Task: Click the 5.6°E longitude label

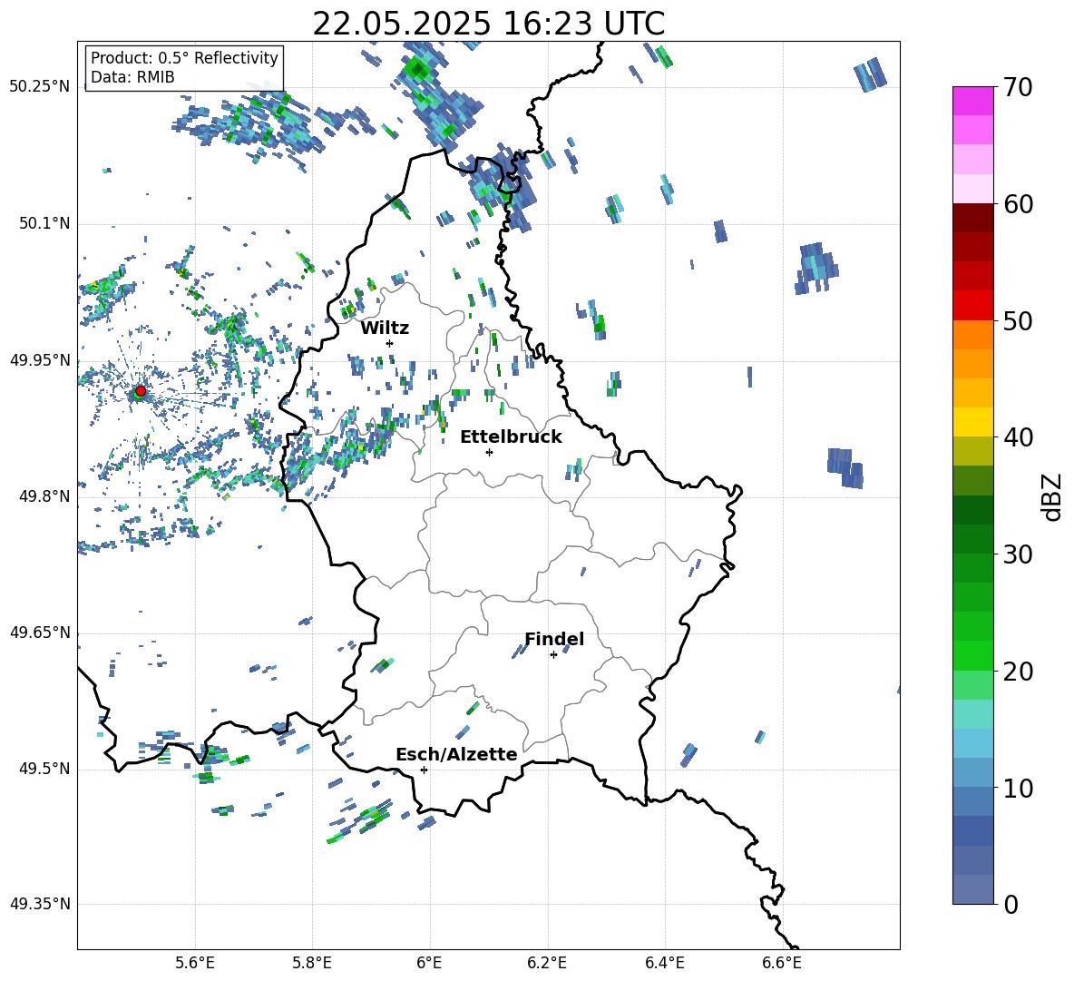Action: click(195, 963)
